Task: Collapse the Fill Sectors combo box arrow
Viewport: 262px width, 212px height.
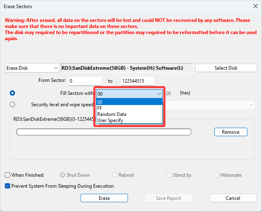Action: 159,94
